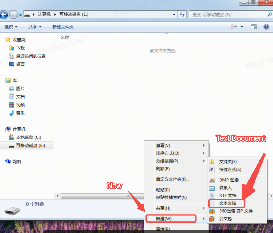273x233 pixels.
Task: Expand the 共享 toolbar dropdown
Action: pyautogui.click(x=35, y=27)
